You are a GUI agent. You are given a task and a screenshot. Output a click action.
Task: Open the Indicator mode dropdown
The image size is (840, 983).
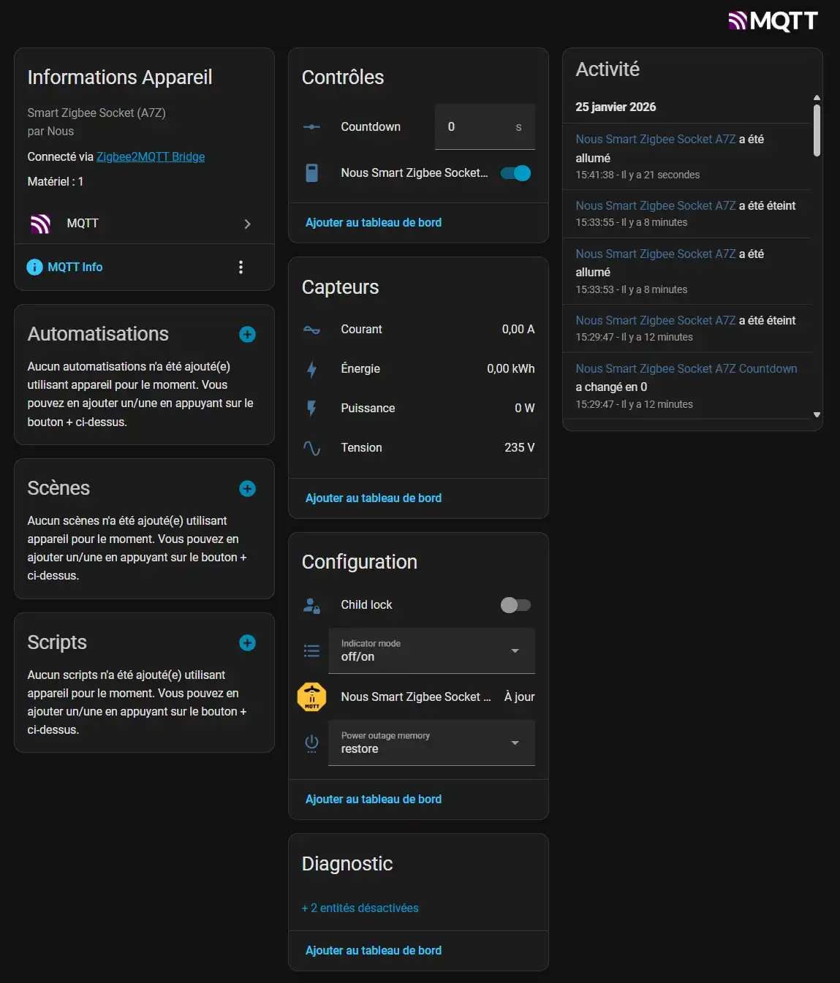(431, 650)
